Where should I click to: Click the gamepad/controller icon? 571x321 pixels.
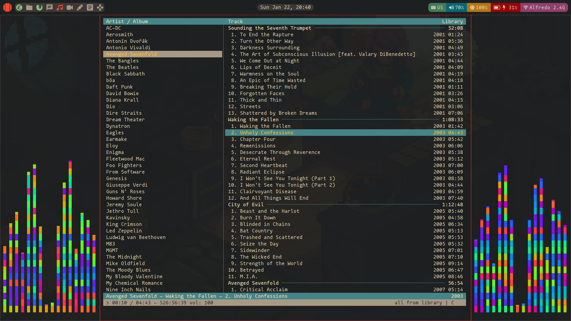[101, 7]
